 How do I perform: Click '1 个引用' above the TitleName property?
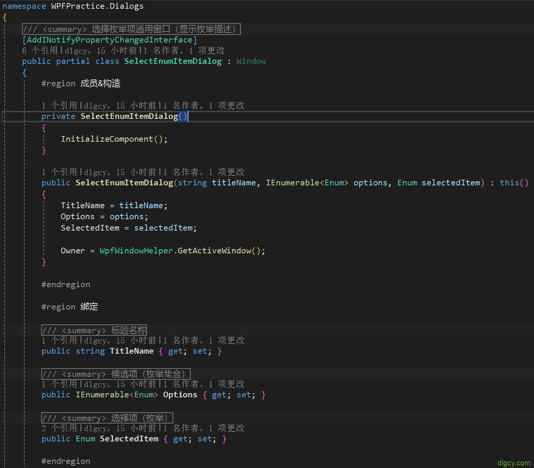coord(59,340)
